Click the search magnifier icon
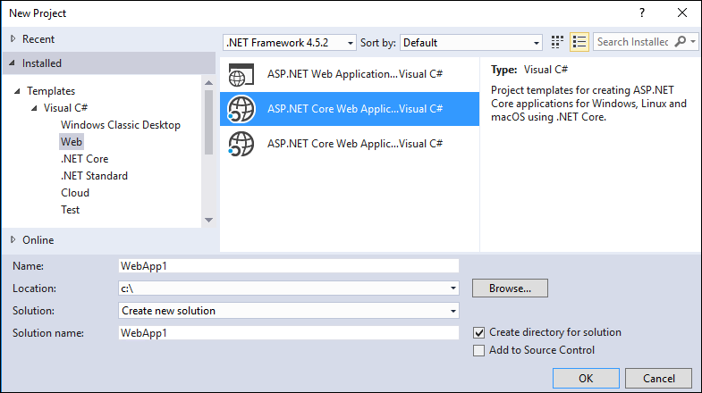The height and width of the screenshot is (393, 702). [x=681, y=42]
